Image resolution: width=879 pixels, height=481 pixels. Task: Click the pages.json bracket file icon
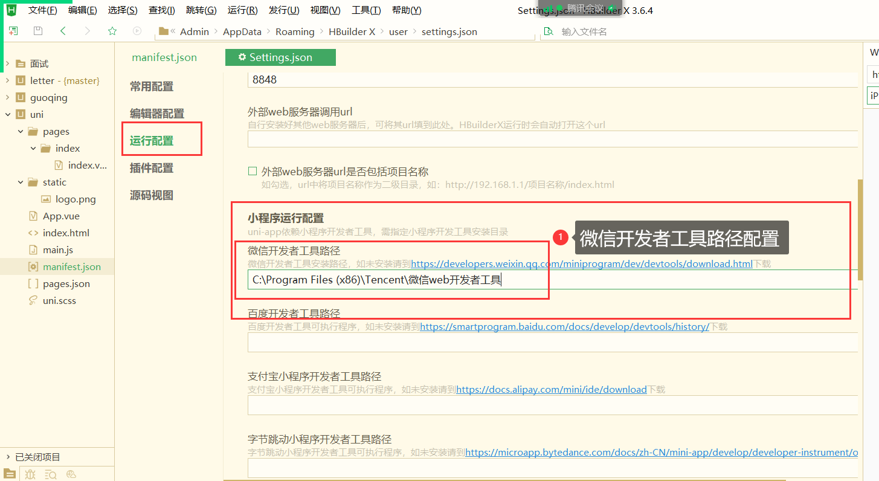pos(33,283)
